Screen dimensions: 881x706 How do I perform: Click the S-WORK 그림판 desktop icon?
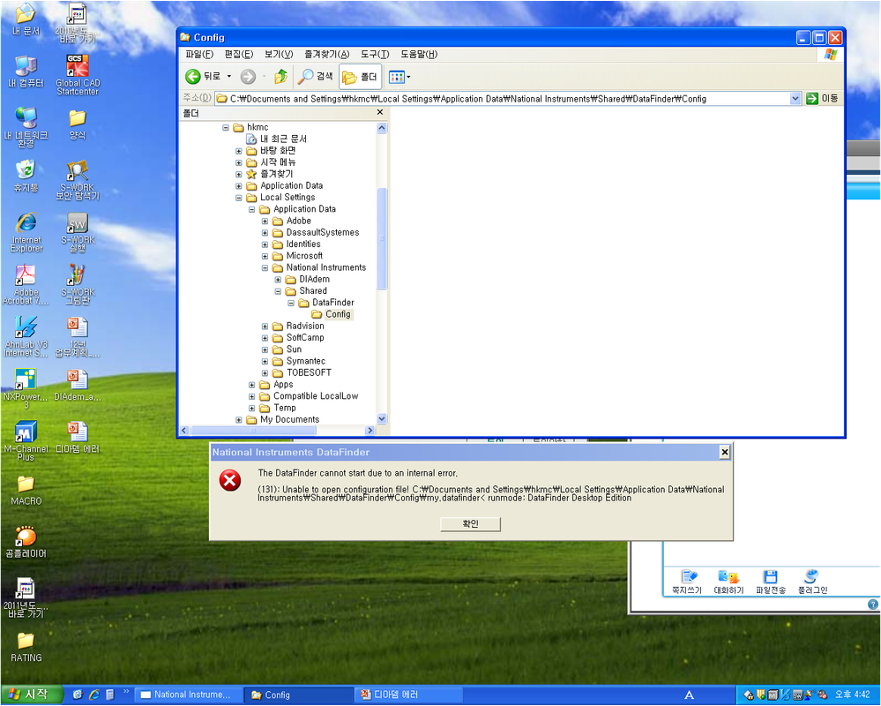(x=78, y=284)
